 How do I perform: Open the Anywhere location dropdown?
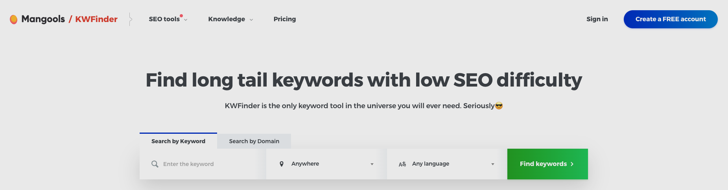coord(326,164)
